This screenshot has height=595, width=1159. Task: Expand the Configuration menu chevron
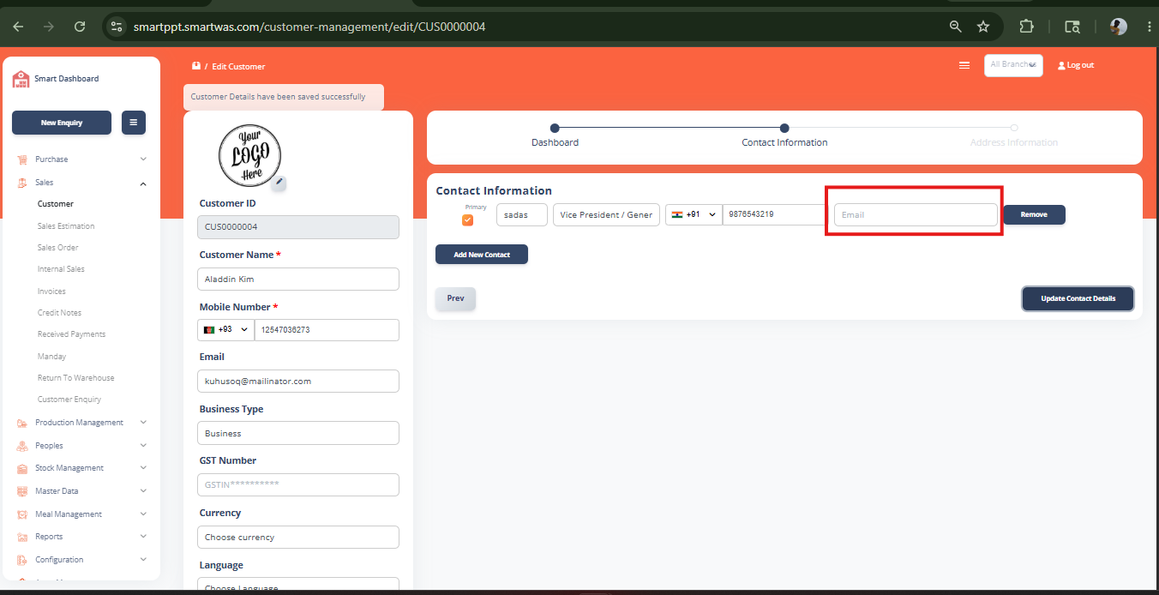[143, 560]
